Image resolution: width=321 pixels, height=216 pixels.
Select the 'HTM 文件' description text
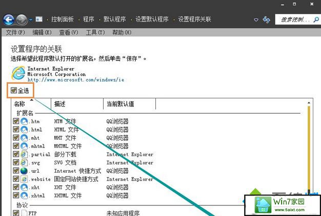click(65, 121)
